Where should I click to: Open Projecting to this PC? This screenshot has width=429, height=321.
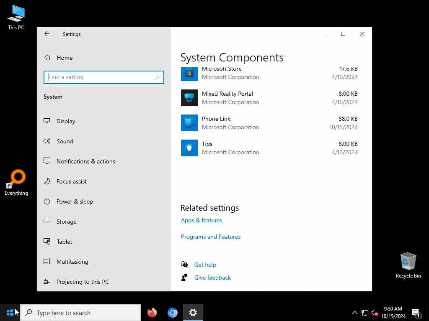tap(83, 282)
